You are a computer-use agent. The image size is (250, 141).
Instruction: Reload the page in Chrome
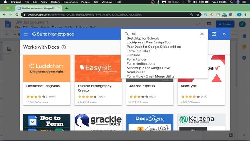[x=17, y=14]
